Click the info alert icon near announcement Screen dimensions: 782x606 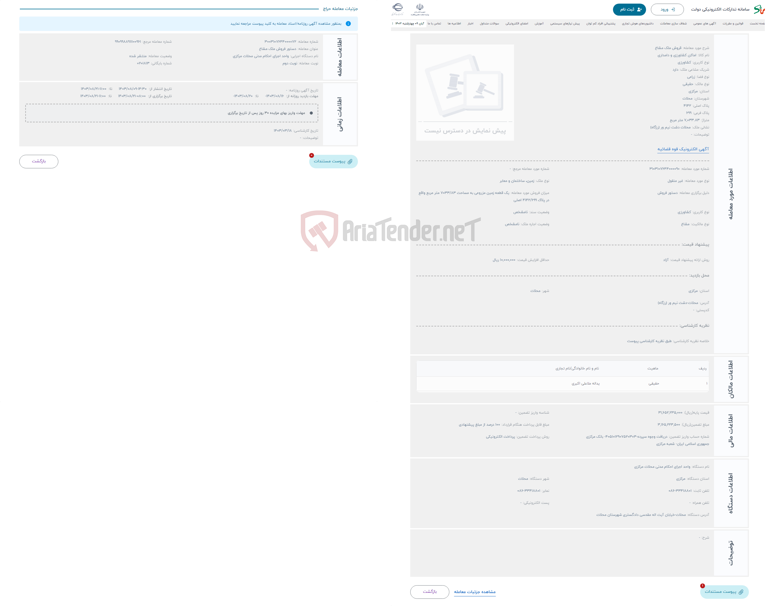coord(349,22)
